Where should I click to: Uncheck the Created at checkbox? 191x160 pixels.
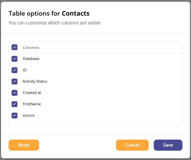coord(15,93)
